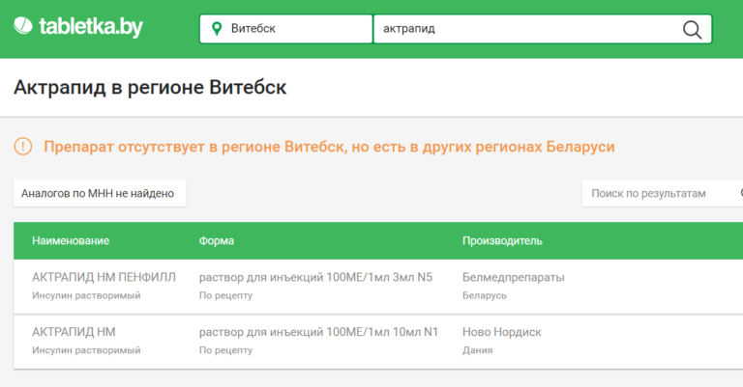Sort by Производитель column header
743x387 pixels.
(x=502, y=240)
